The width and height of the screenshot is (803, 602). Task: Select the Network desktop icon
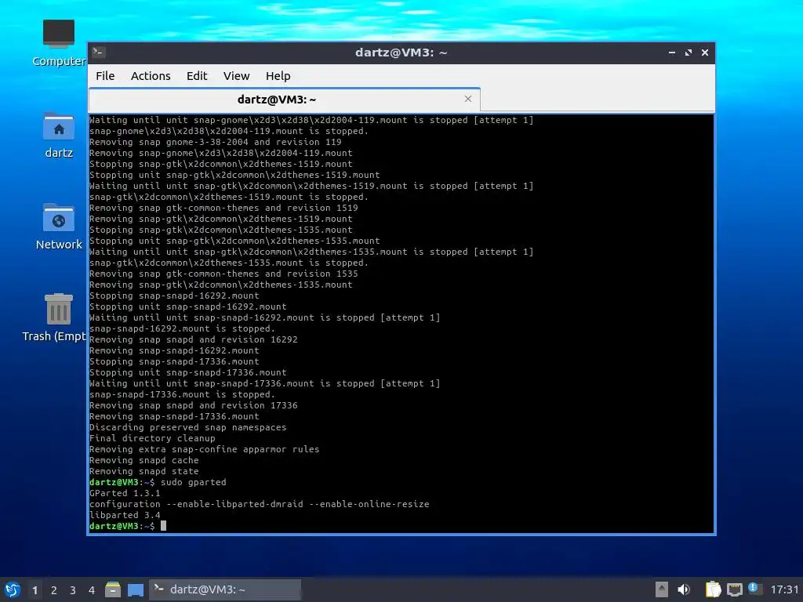click(59, 227)
